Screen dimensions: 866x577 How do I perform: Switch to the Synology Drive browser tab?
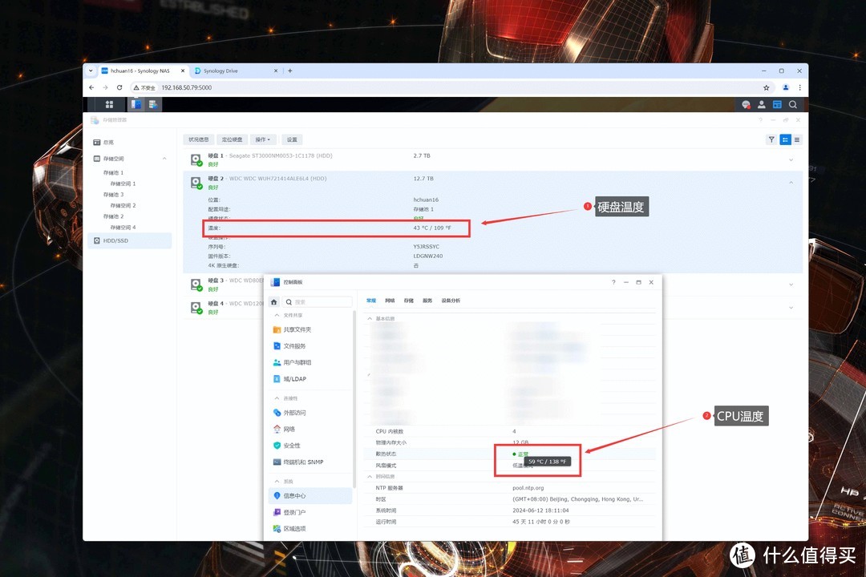235,71
